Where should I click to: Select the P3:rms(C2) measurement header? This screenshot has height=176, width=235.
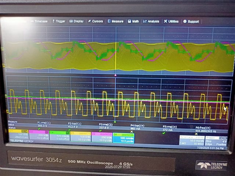pyautogui.click(x=106, y=125)
